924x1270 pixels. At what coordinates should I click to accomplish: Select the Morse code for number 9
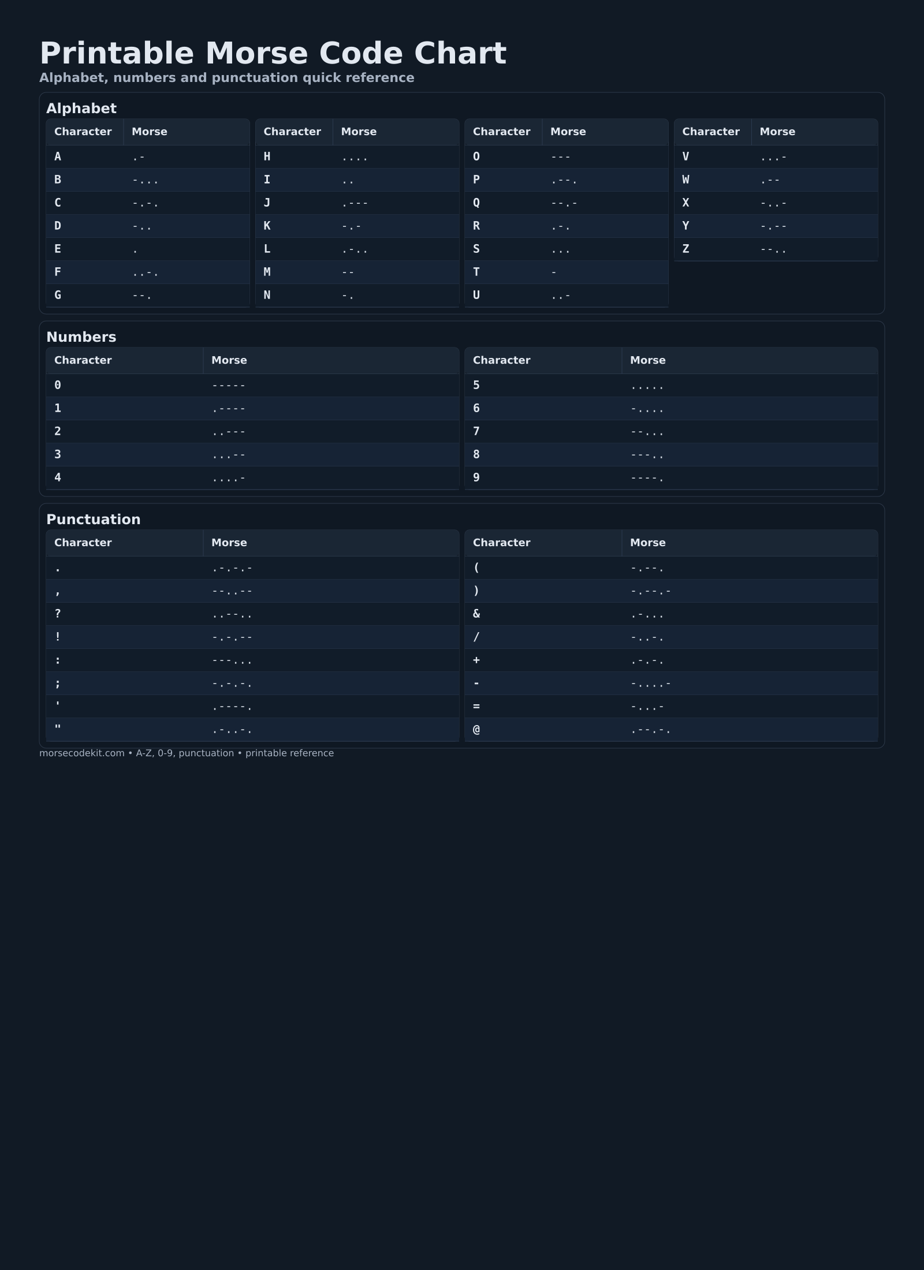point(647,477)
